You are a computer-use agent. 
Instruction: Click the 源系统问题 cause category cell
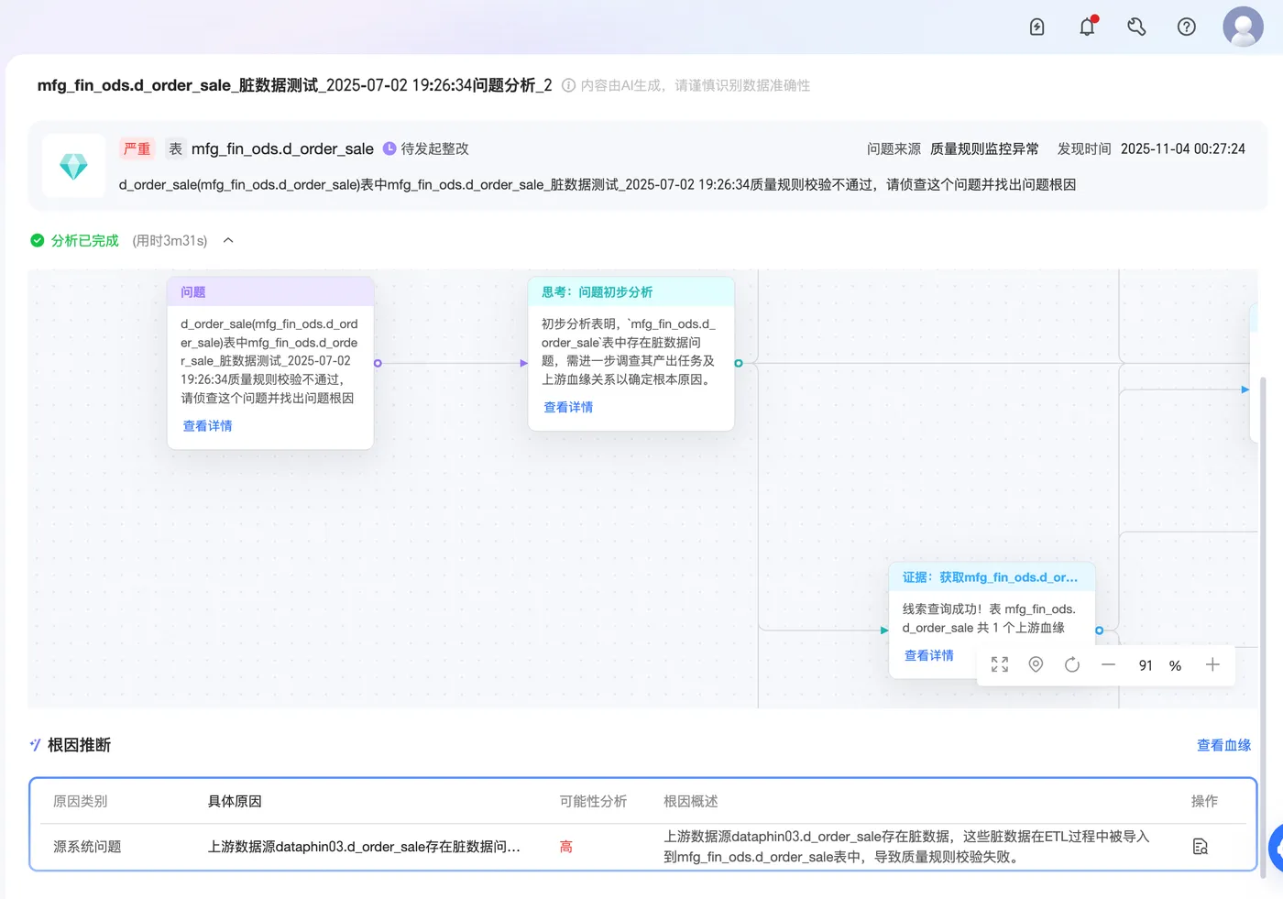[87, 847]
